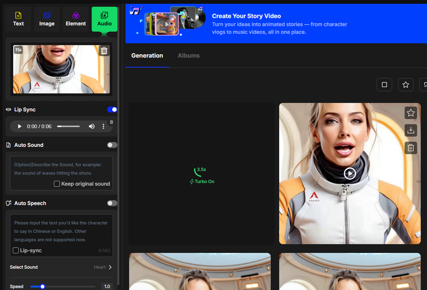The width and height of the screenshot is (427, 290).
Task: Open the Image input tab
Action: coord(47,19)
